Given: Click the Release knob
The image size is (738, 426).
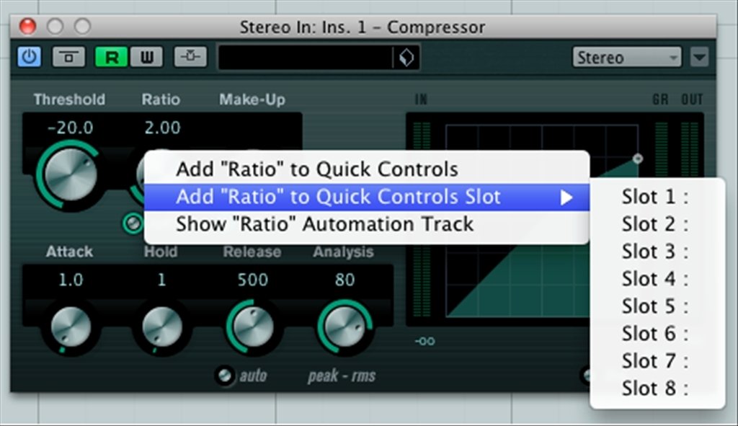Looking at the screenshot, I should pyautogui.click(x=253, y=327).
